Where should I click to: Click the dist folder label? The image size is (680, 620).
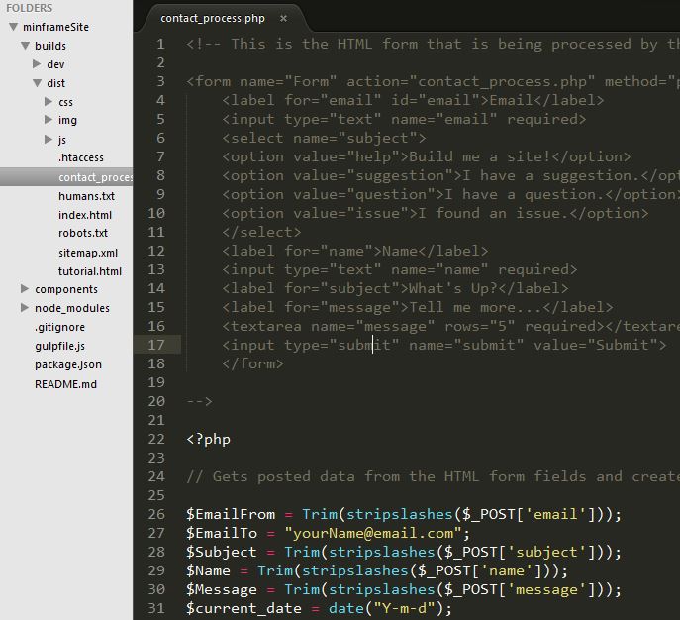tap(56, 83)
